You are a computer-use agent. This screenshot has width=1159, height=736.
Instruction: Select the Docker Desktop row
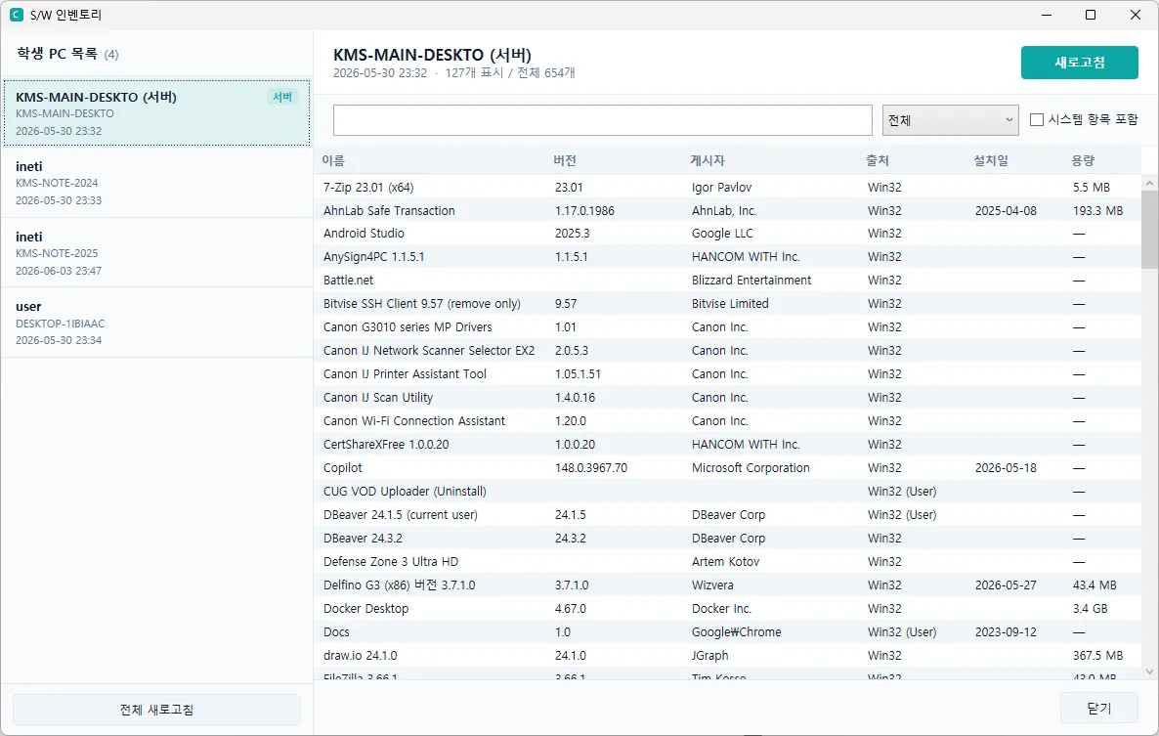point(728,609)
